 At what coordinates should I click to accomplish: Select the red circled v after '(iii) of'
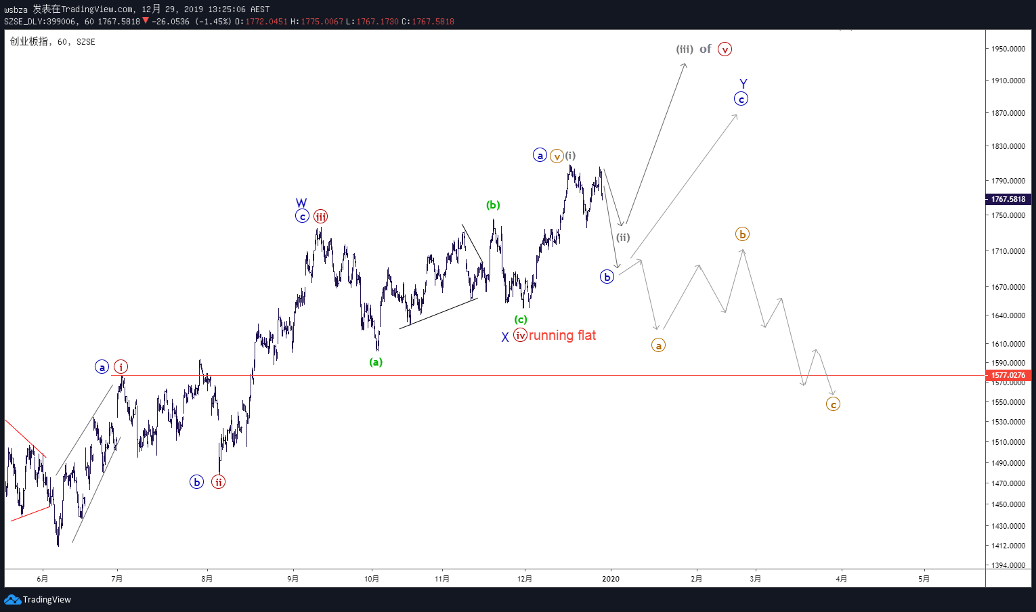[x=725, y=49]
